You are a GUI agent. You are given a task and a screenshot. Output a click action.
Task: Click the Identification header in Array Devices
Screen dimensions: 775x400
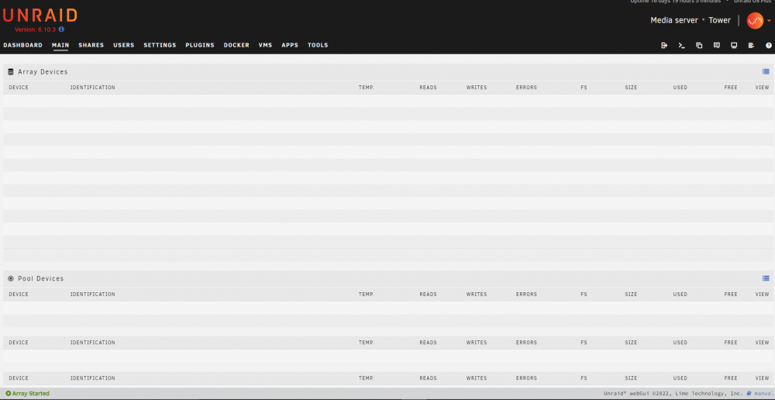pos(92,88)
